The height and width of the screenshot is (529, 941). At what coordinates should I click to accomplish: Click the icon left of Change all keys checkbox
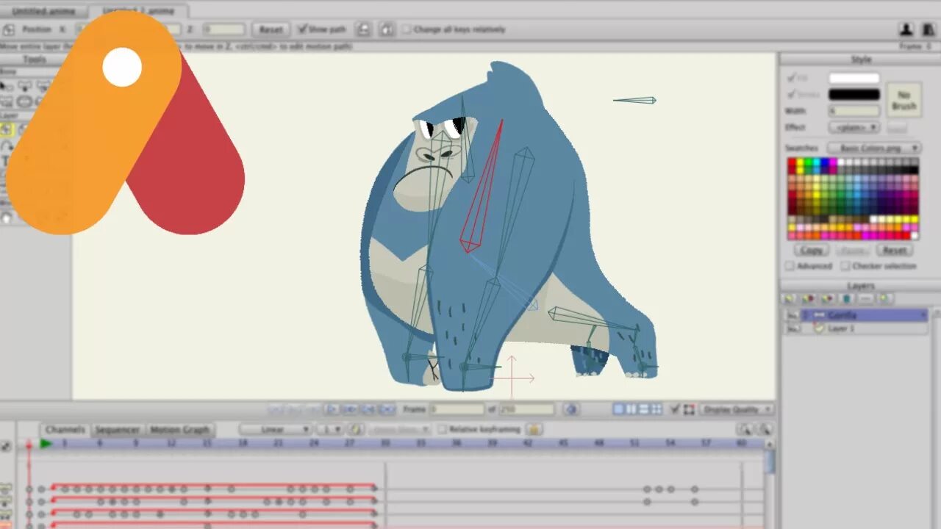pyautogui.click(x=387, y=29)
